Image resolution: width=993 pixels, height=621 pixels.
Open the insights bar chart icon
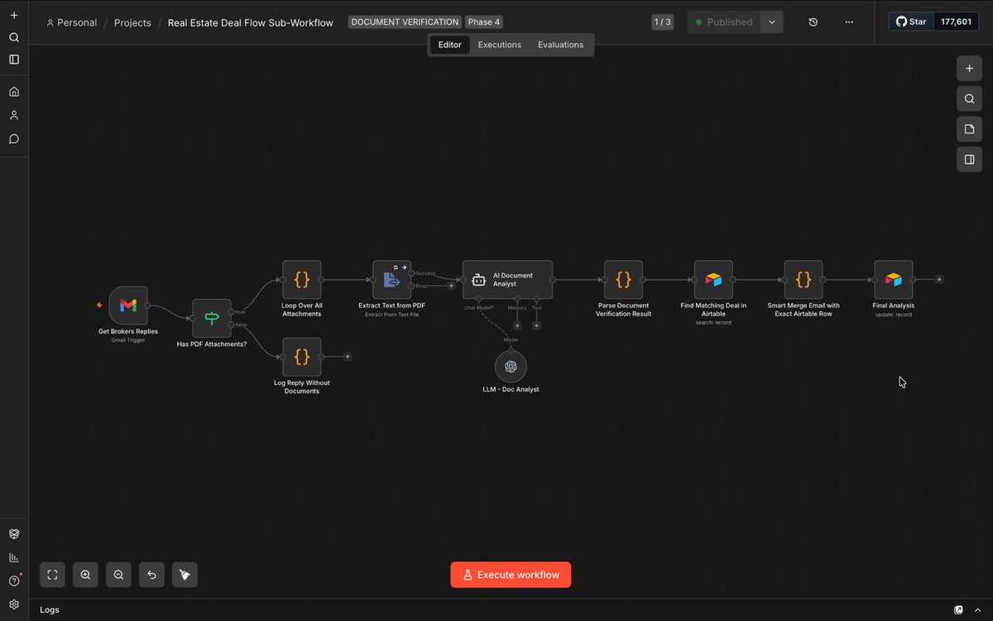tap(14, 557)
